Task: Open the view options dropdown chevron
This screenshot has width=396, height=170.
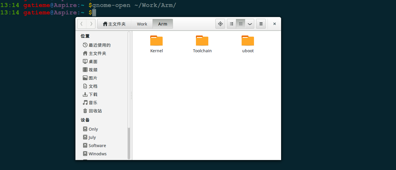Action: 250,24
